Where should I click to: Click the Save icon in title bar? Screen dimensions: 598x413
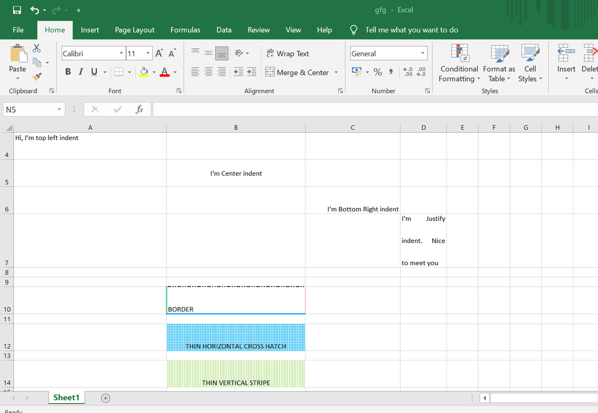(17, 10)
